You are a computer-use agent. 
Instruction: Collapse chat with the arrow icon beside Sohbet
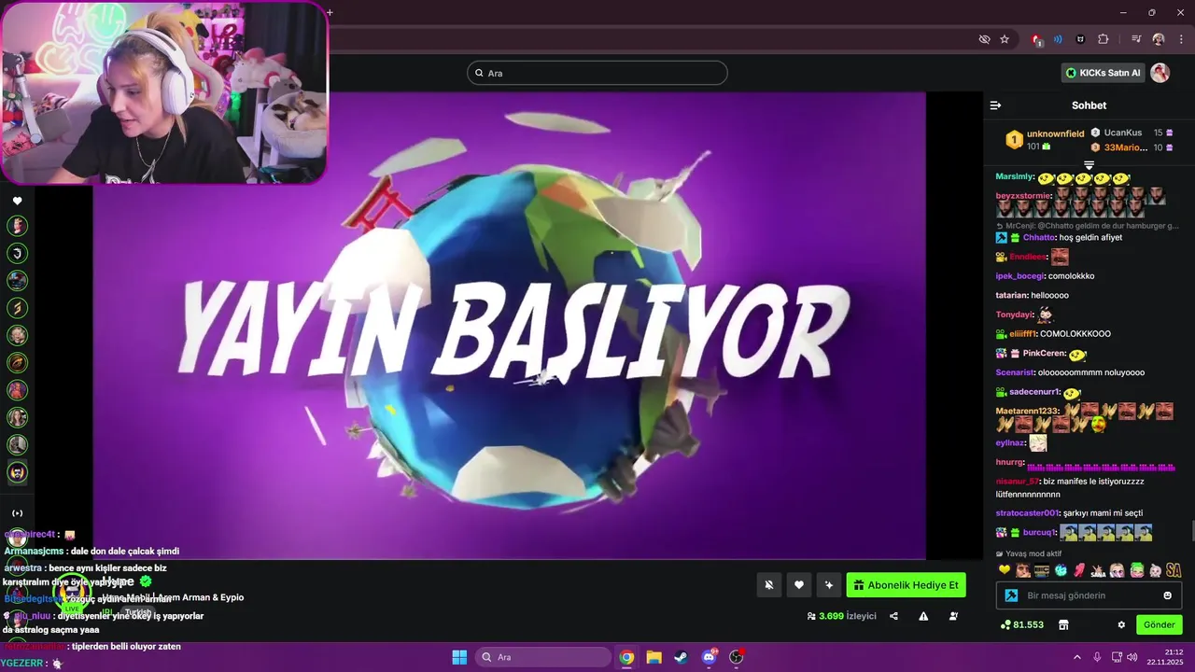point(995,105)
